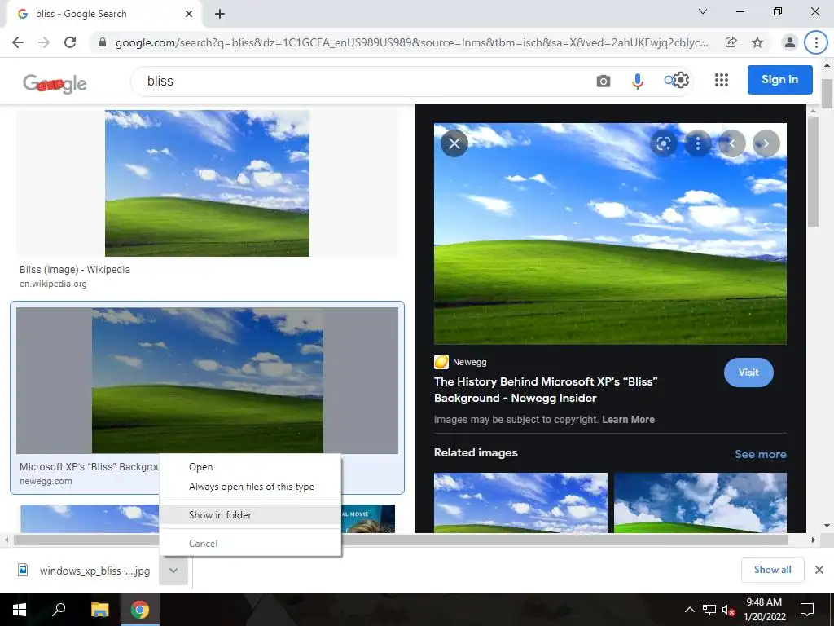Viewport: 834px width, 626px height.
Task: Open the See more related images link
Action: coord(760,454)
